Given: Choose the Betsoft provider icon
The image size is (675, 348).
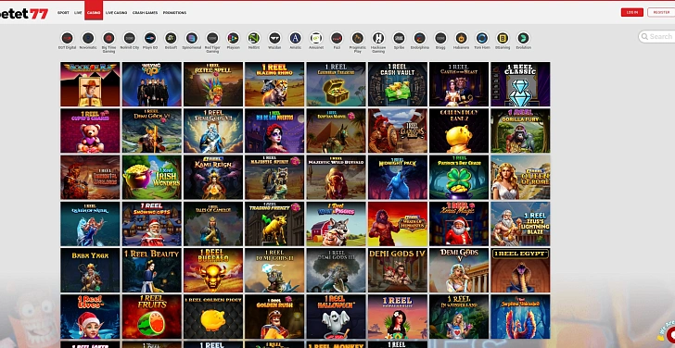Looking at the screenshot, I should pos(171,38).
